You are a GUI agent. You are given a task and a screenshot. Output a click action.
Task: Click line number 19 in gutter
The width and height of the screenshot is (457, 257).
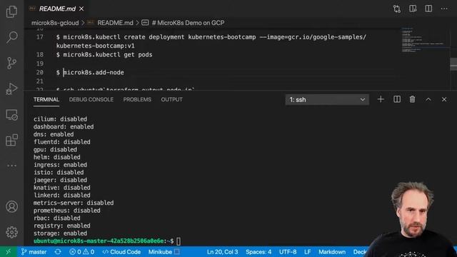[40, 64]
